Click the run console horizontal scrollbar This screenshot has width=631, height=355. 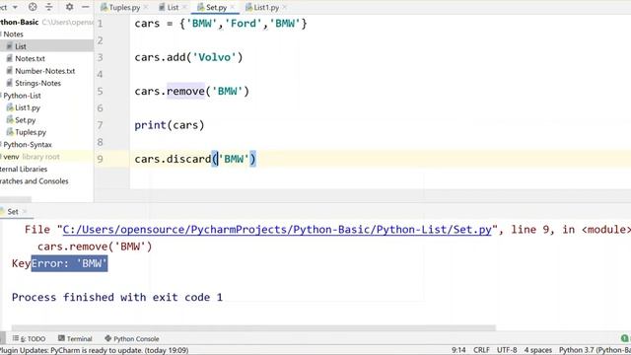click(x=253, y=327)
